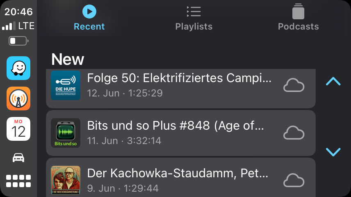Viewport: 351px width, 197px height.
Task: Tap cloud icon for Kachowka-Staudamm episode
Action: click(294, 181)
